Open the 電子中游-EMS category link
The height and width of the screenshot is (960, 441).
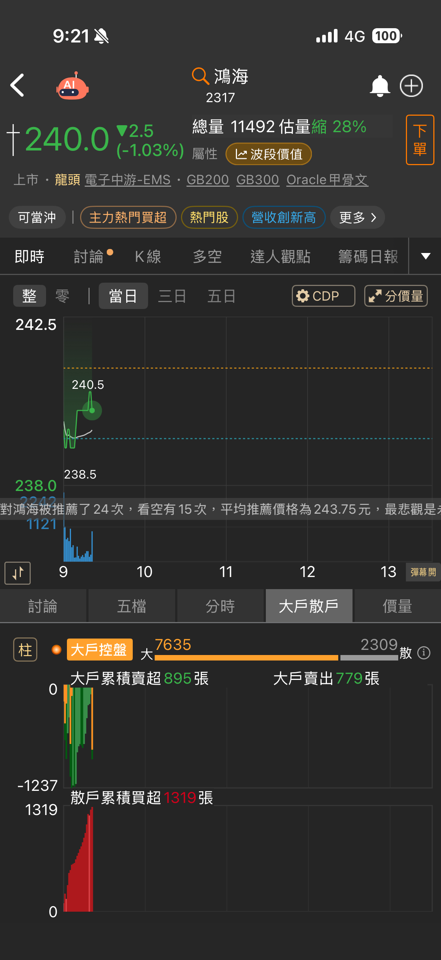[x=128, y=180]
